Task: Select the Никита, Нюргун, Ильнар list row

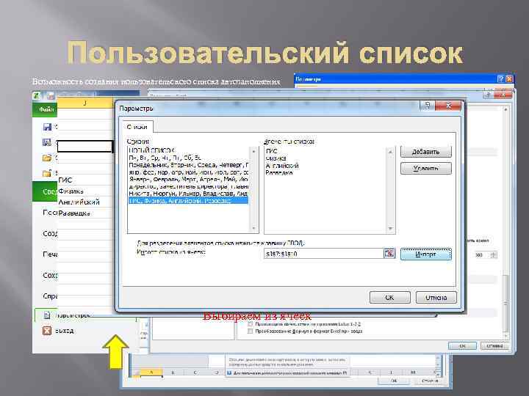Action: point(188,194)
